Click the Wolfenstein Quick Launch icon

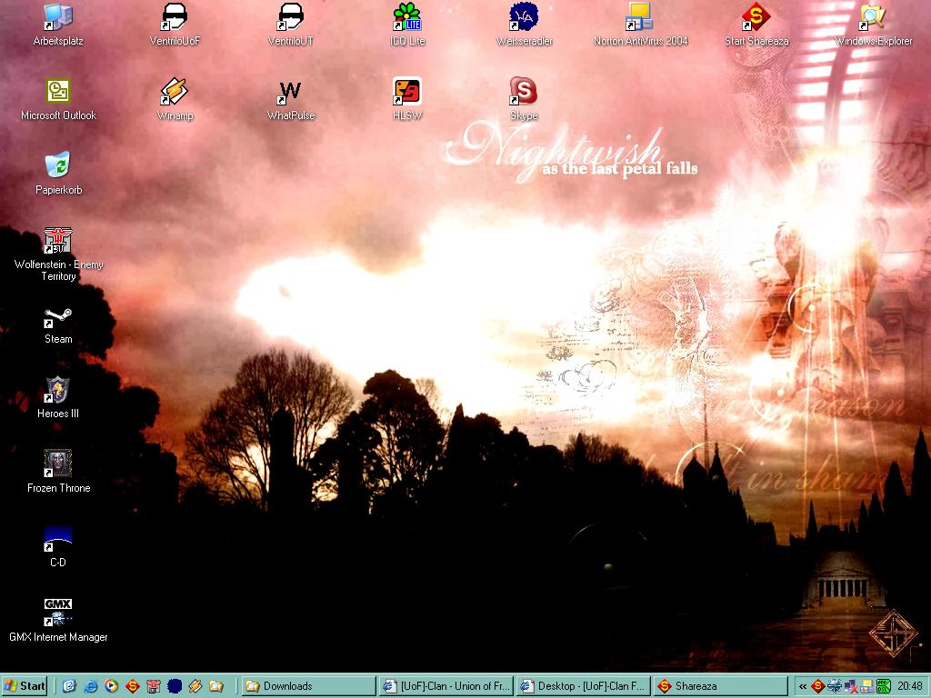(x=153, y=686)
